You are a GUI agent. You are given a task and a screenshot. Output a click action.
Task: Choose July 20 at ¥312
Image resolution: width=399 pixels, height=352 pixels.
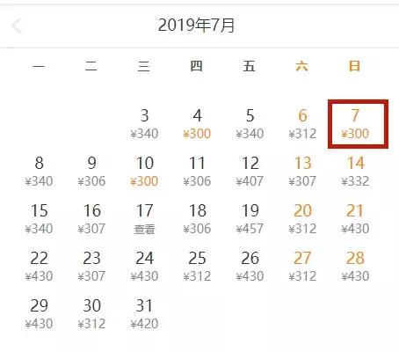302,219
